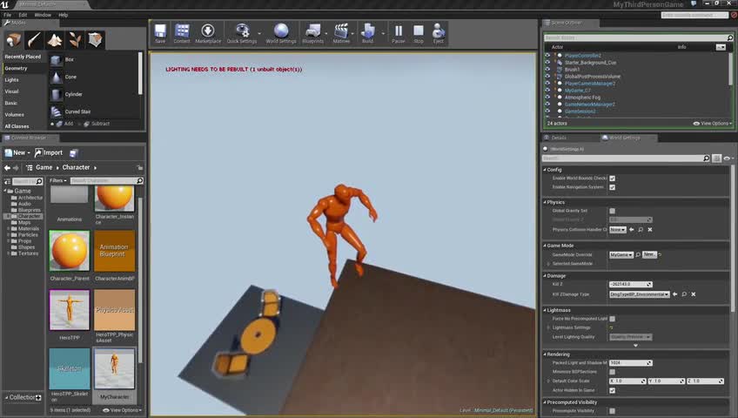738x418 pixels.
Task: Open Physics Collision Handler dropdown
Action: 618,230
